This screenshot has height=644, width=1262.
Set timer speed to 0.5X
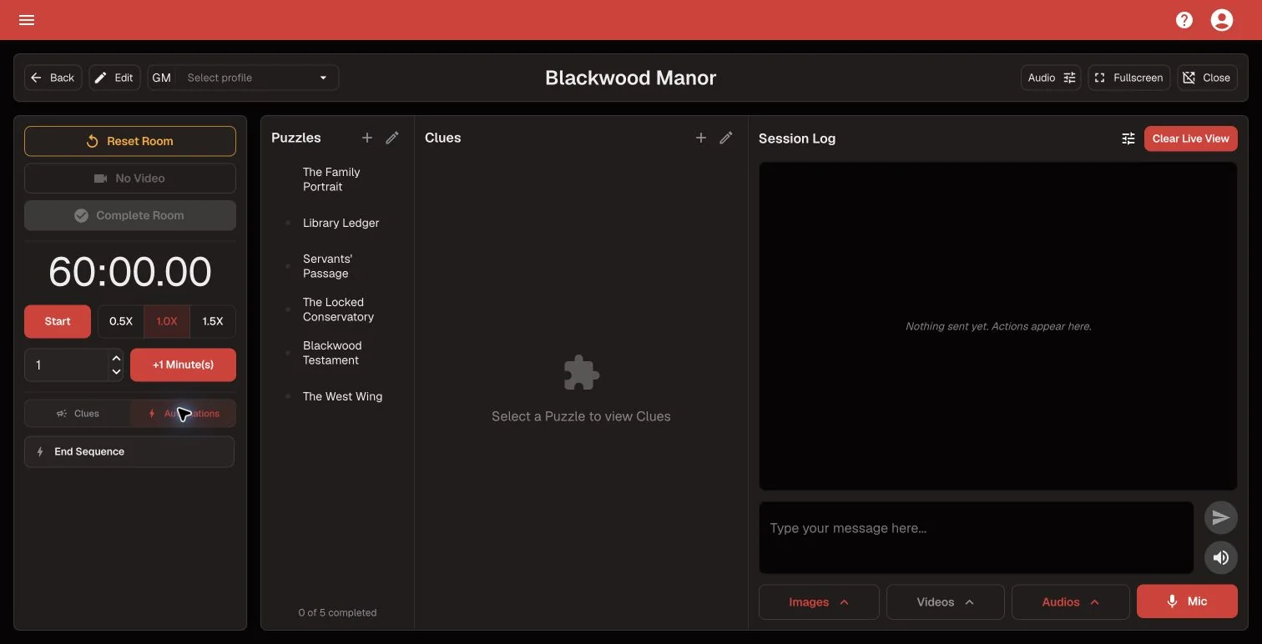tap(121, 321)
